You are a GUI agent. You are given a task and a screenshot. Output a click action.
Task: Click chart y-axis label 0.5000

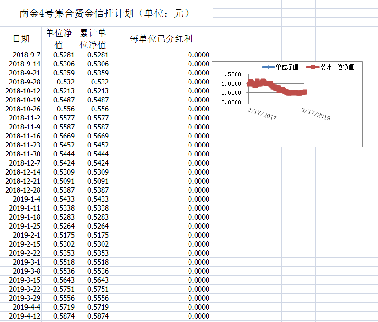[231, 93]
